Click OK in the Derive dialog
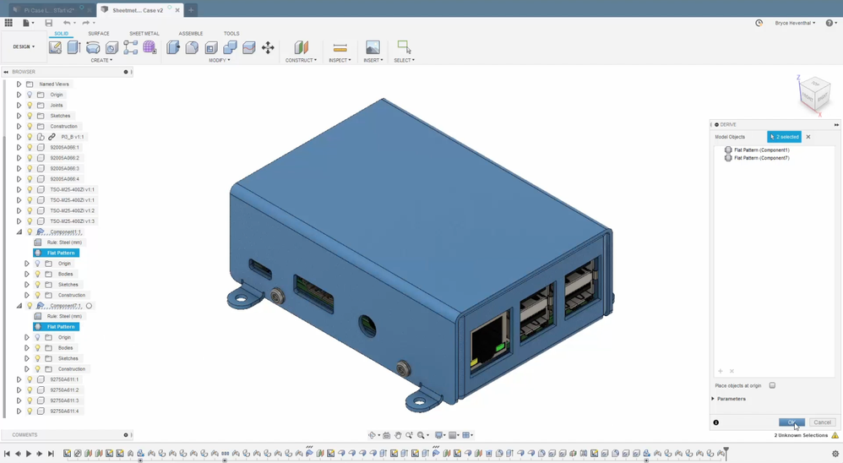The image size is (843, 463). click(791, 422)
